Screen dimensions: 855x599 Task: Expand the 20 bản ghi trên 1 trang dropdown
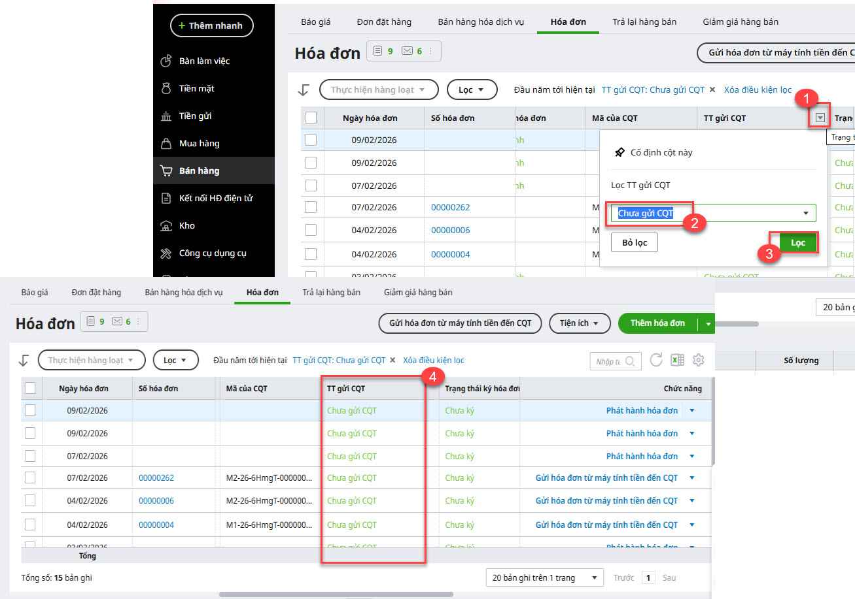click(x=545, y=577)
